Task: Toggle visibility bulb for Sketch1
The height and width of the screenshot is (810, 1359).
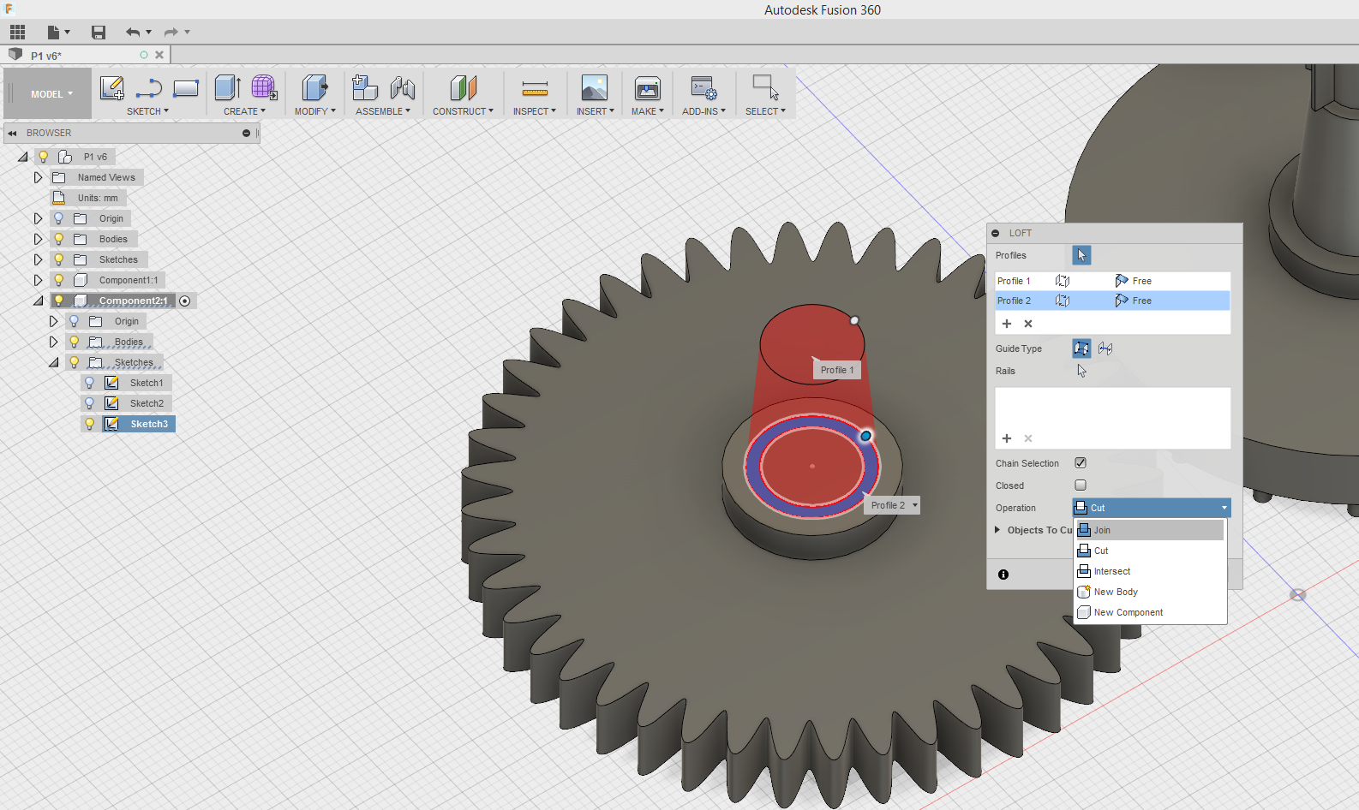Action: 89,383
